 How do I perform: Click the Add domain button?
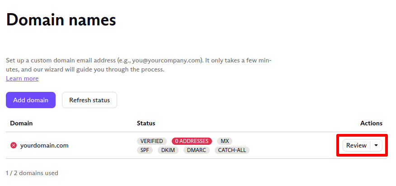click(31, 100)
